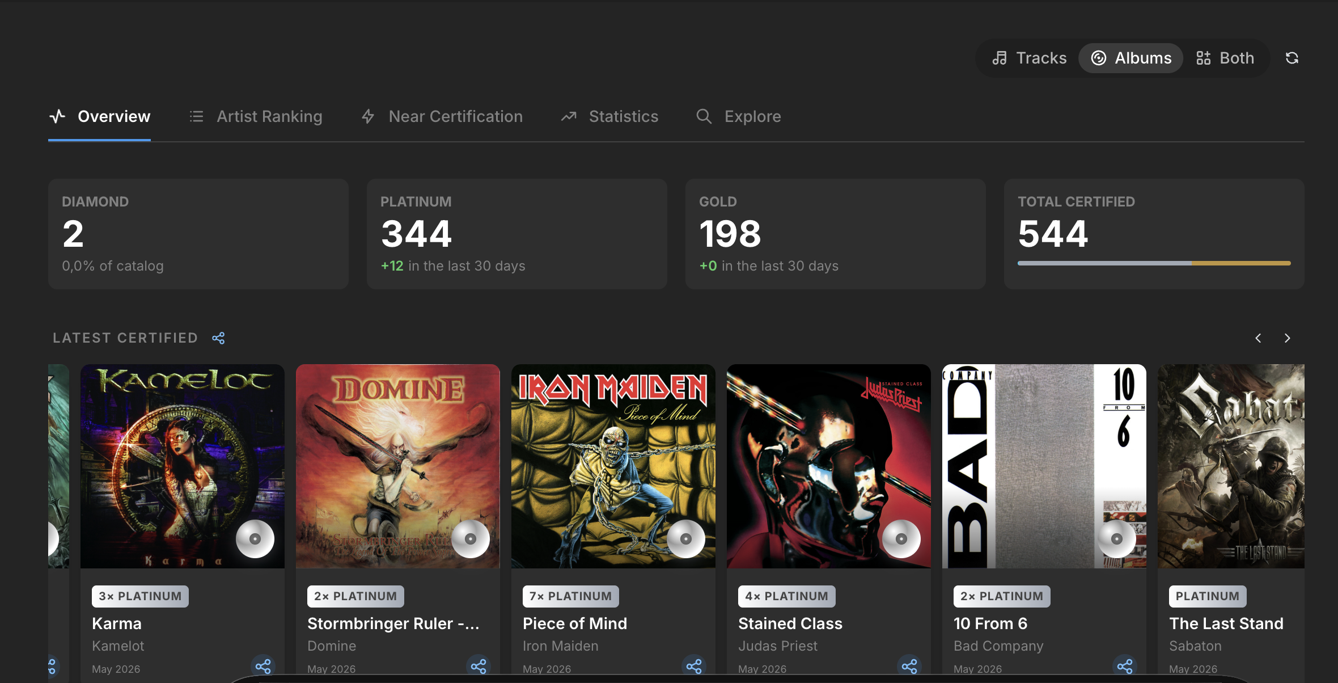
Task: Click the disc icon on Karma cover
Action: pyautogui.click(x=255, y=539)
